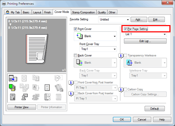Tick the Transparency Interleave checkbox
The image size is (175, 126).
point(125,55)
